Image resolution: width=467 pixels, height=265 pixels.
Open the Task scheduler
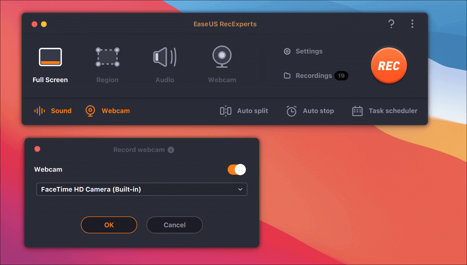[x=384, y=111]
